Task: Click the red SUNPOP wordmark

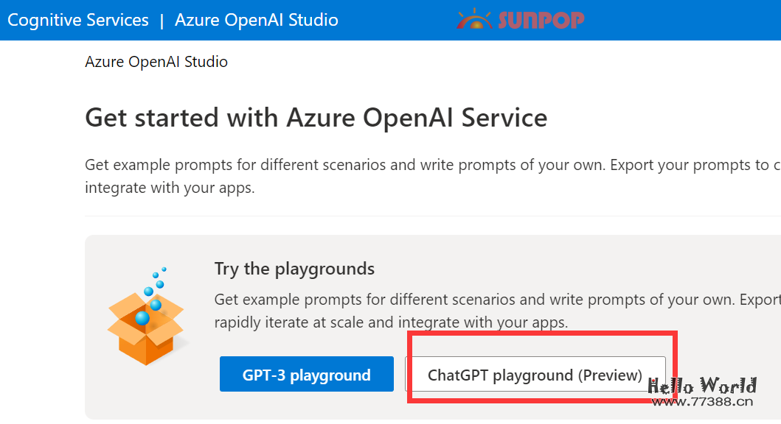Action: 544,20
